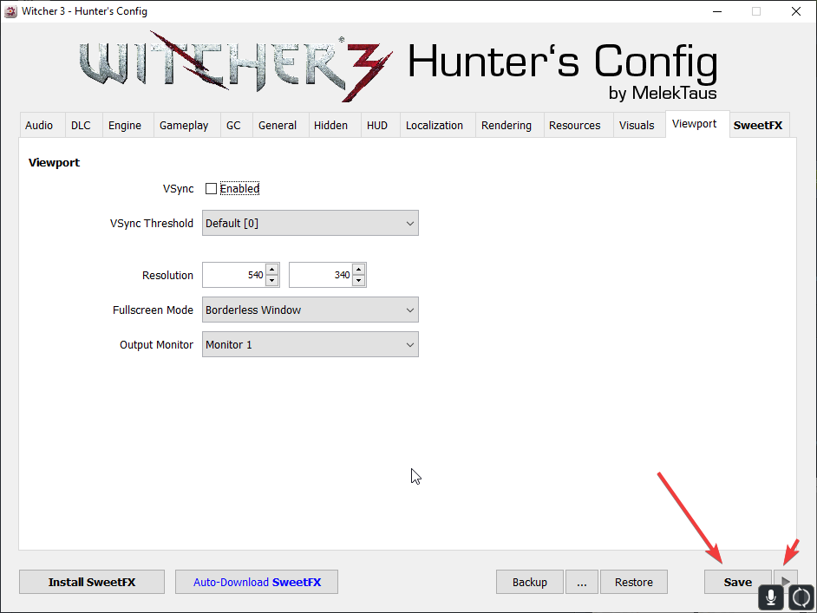
Task: Click the Restore button
Action: tap(634, 582)
